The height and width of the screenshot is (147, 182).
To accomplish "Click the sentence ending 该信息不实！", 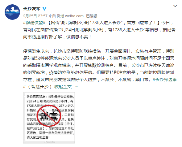I will (79, 37).
